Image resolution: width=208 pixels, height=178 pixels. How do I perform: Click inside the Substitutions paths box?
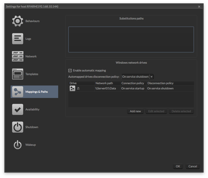(x=131, y=39)
